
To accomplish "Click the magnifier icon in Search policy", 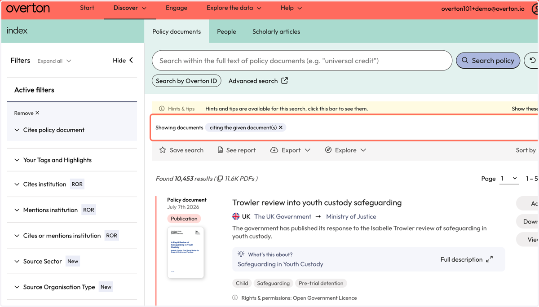I will pos(465,61).
